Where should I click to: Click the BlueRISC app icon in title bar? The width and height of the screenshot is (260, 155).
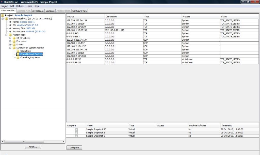point(2,2)
